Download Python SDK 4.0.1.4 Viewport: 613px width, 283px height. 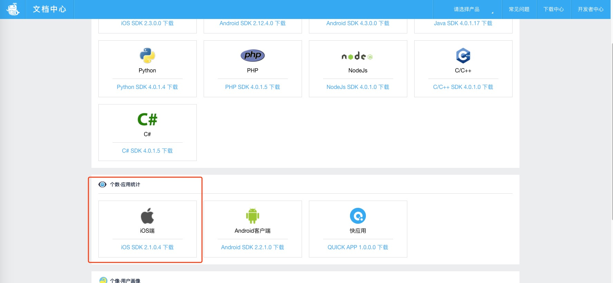(x=147, y=87)
